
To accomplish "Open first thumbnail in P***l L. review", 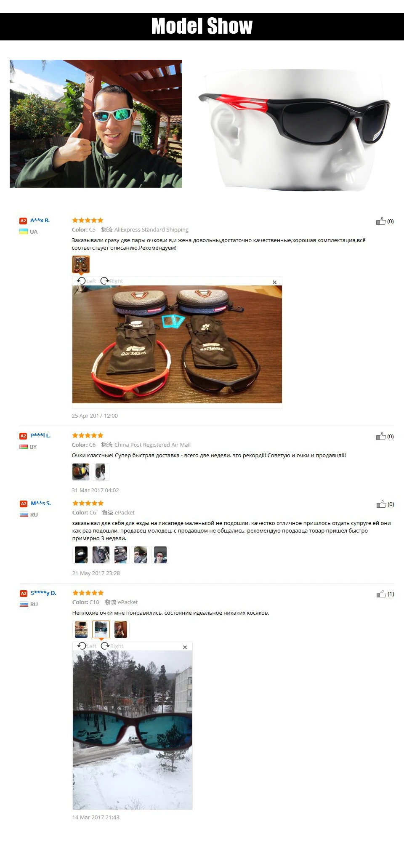I will [x=81, y=472].
